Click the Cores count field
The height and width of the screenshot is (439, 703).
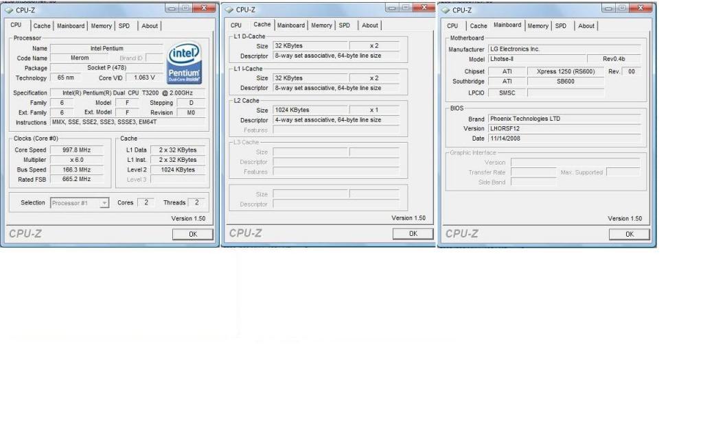click(x=146, y=202)
